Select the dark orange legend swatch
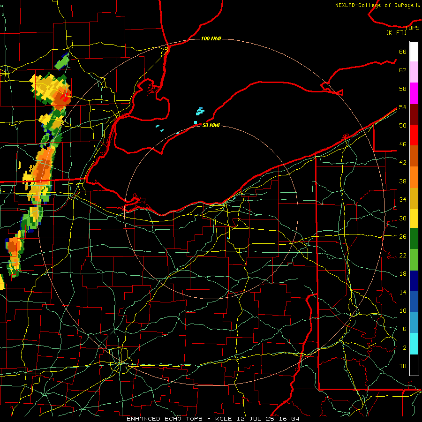The image size is (422, 422). tap(414, 156)
